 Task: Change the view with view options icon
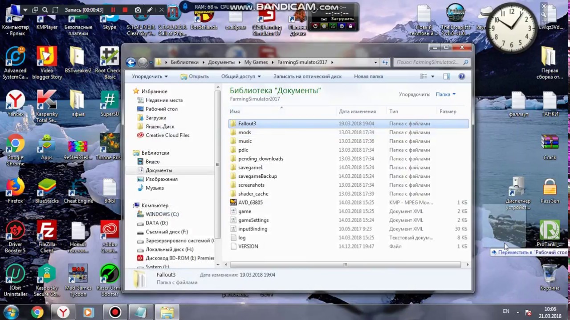click(x=424, y=76)
